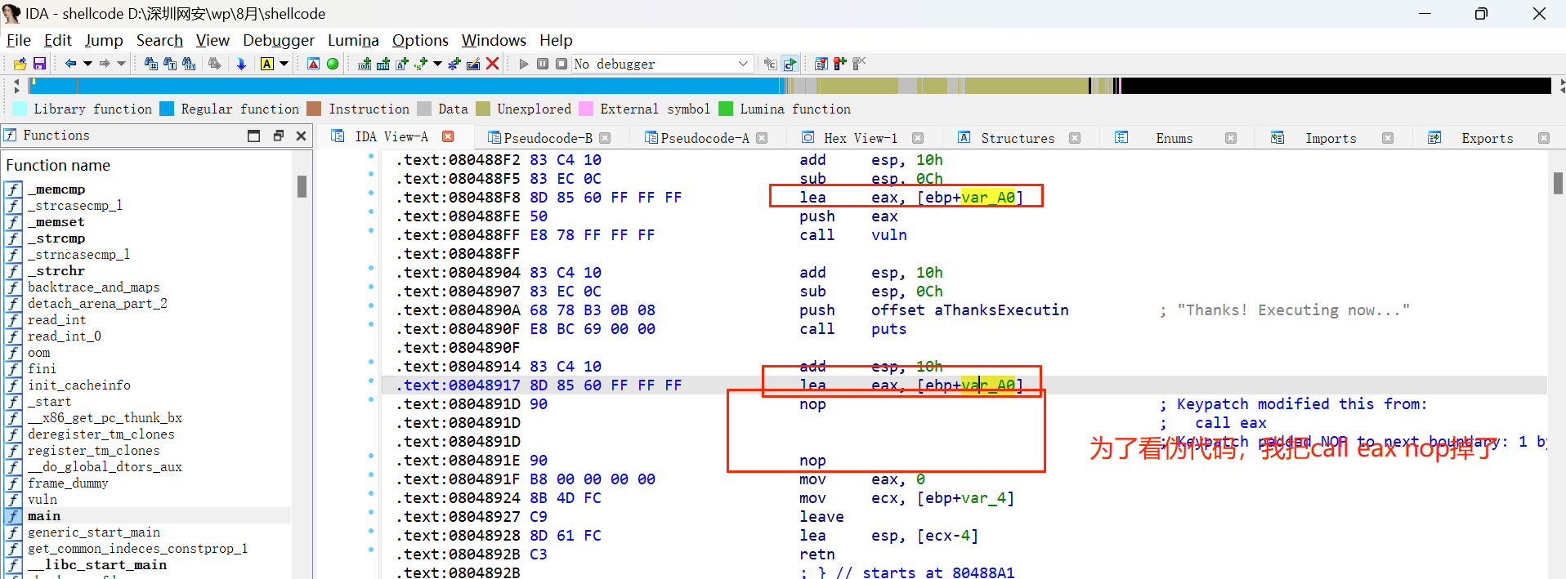This screenshot has width=1566, height=579.
Task: Select the vuln function in list
Action: pos(43,499)
